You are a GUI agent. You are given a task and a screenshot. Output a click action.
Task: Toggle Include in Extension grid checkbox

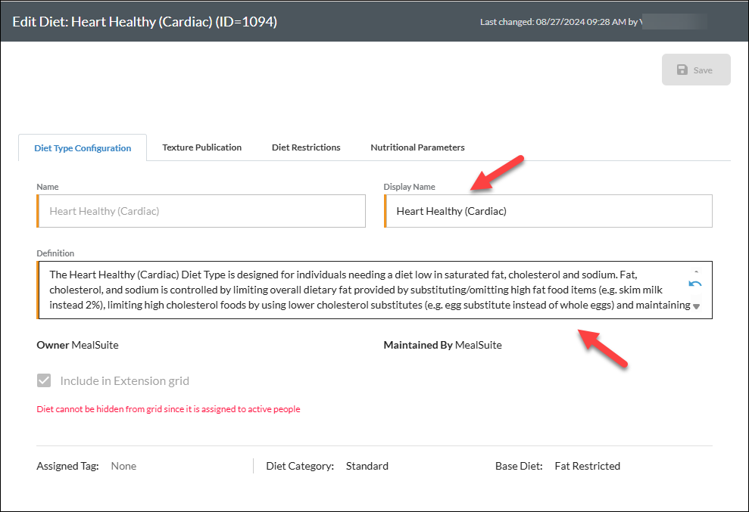(44, 380)
